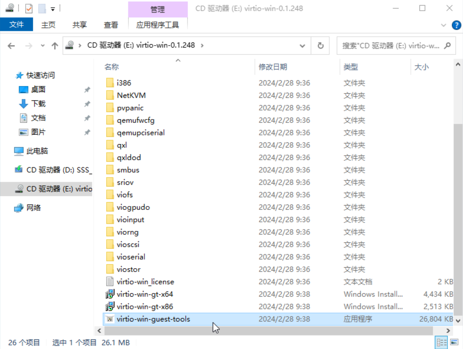Sort by 名称 column header
463x349 pixels.
[112, 67]
